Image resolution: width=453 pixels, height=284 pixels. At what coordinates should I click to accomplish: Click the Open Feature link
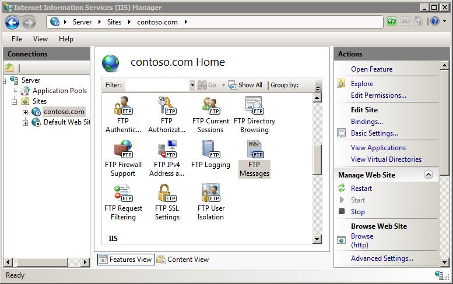tap(371, 69)
